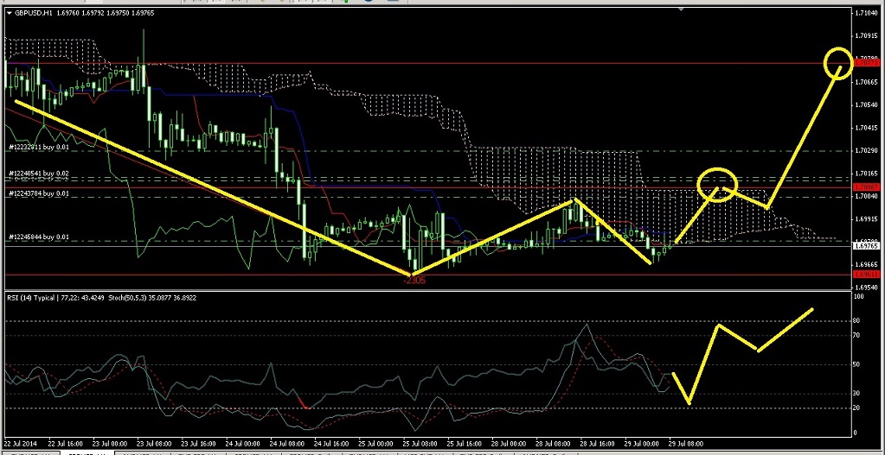Click the 1.70165 price axis value
This screenshot has width=885, height=455.
[x=866, y=174]
